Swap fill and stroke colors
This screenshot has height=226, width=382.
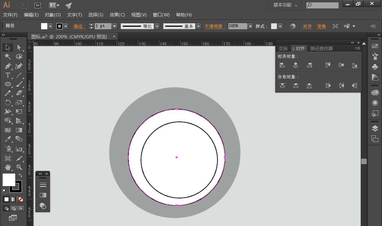click(x=21, y=175)
